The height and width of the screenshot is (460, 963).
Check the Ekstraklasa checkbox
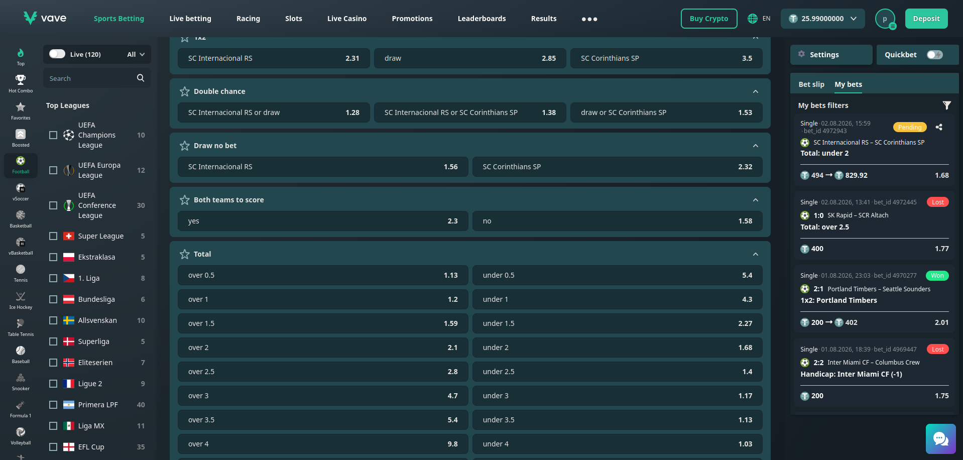53,257
